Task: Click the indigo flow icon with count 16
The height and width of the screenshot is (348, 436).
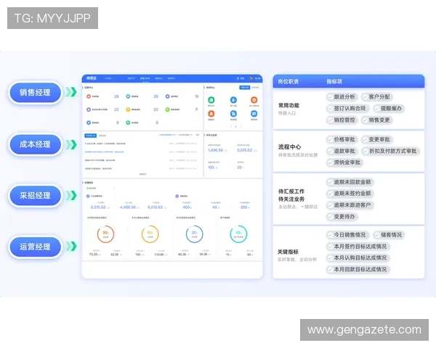Action: pos(167,96)
